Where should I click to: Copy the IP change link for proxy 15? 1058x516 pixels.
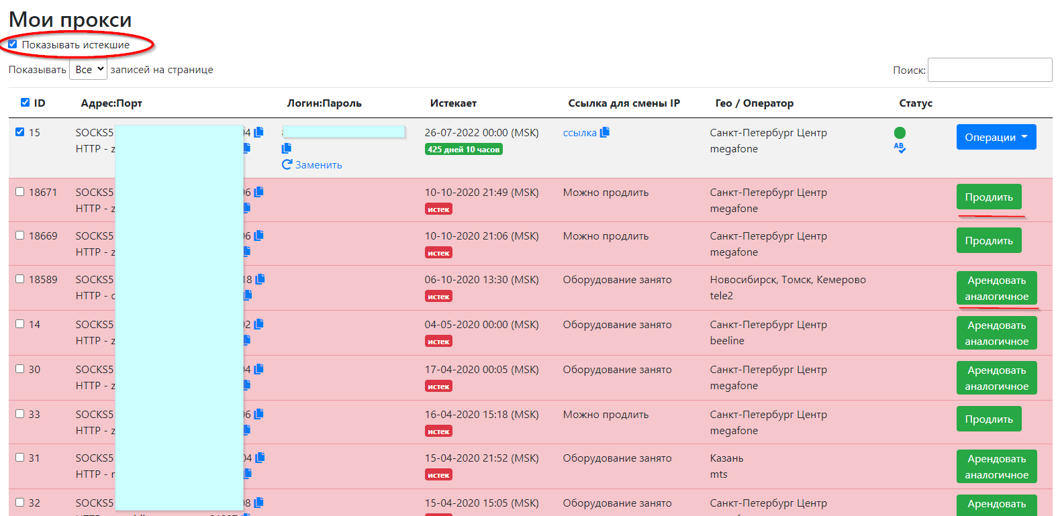tap(604, 132)
